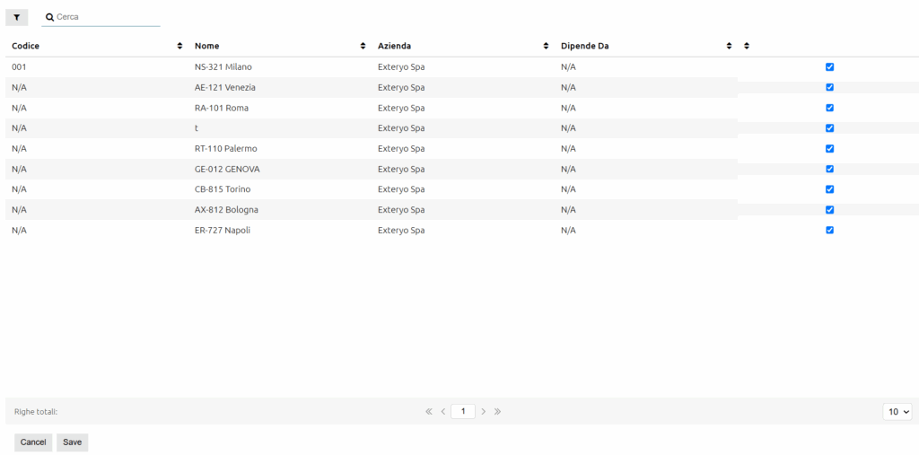
Task: Uncheck the CB-815 Torino checkbox
Action: click(x=829, y=189)
